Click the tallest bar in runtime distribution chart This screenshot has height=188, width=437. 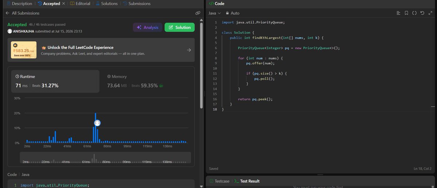point(95,128)
